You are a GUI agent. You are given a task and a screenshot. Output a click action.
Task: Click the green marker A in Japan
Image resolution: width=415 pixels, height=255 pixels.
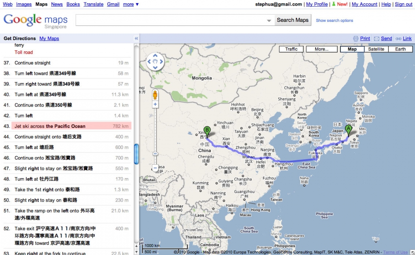click(x=349, y=130)
